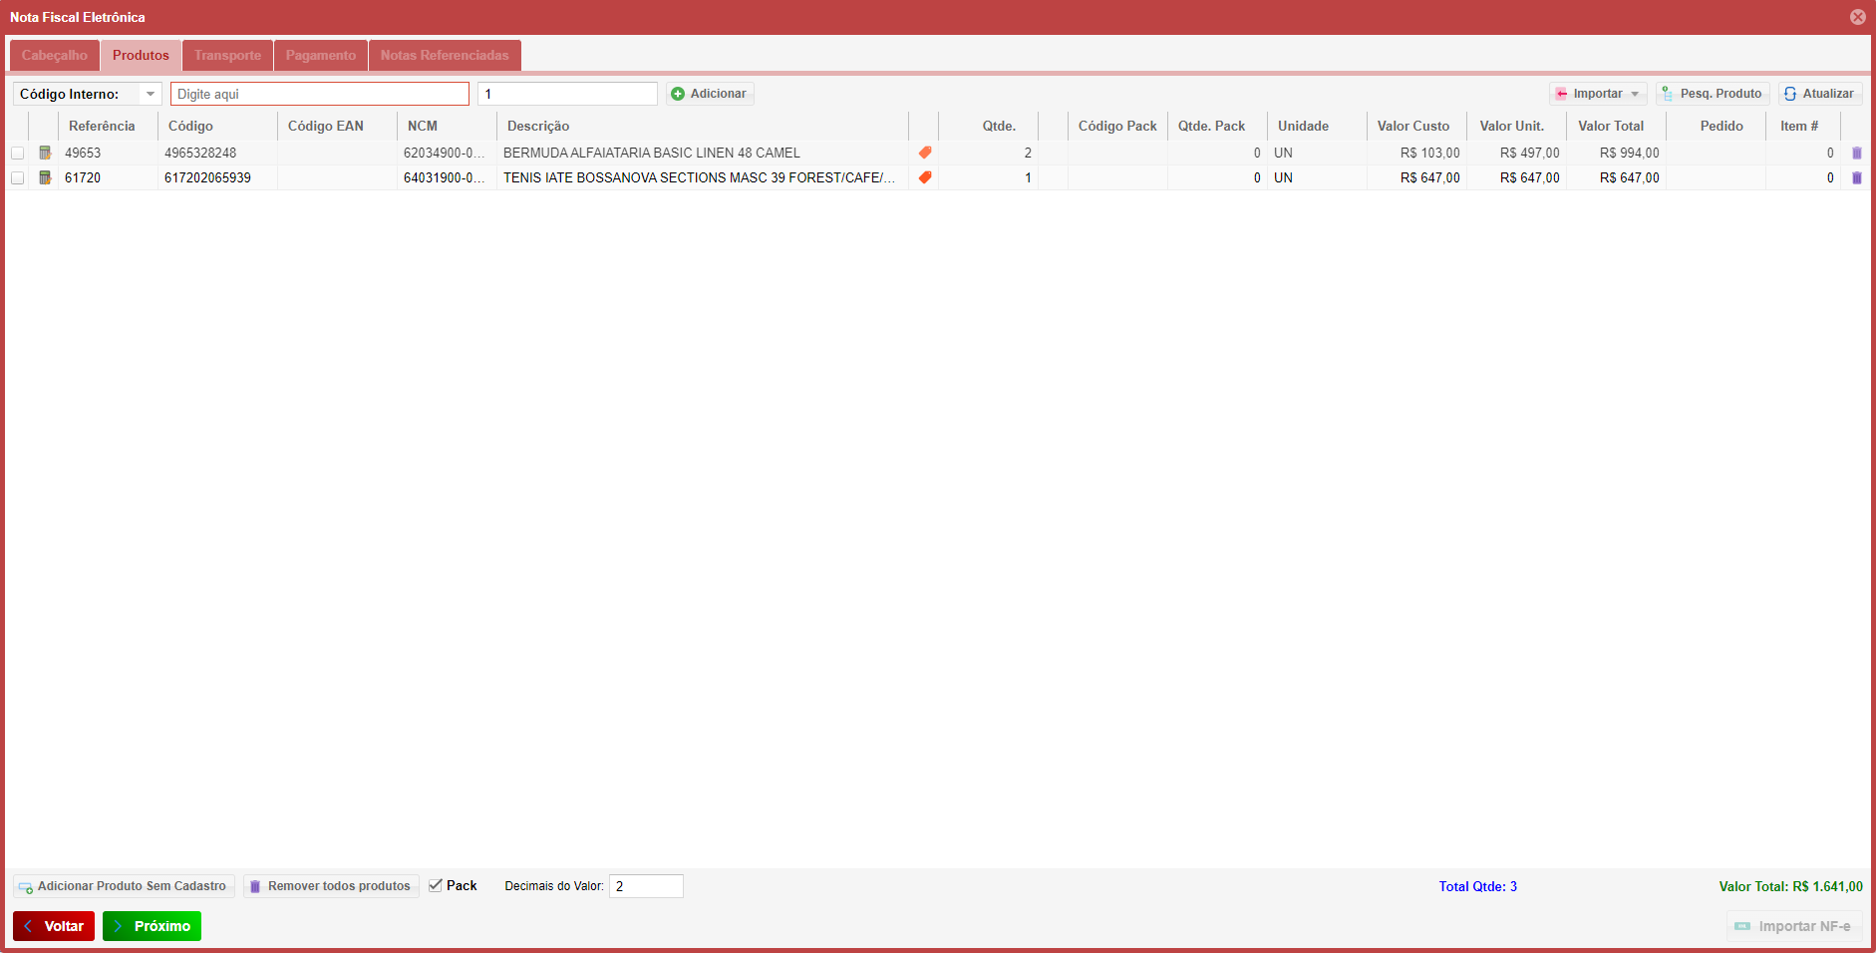This screenshot has width=1876, height=953.
Task: Click the Adicionar button
Action: pos(709,94)
